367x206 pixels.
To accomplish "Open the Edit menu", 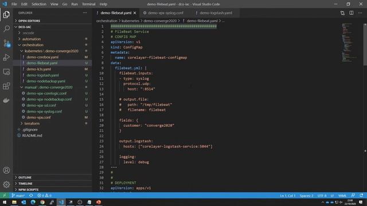I will [24, 4].
